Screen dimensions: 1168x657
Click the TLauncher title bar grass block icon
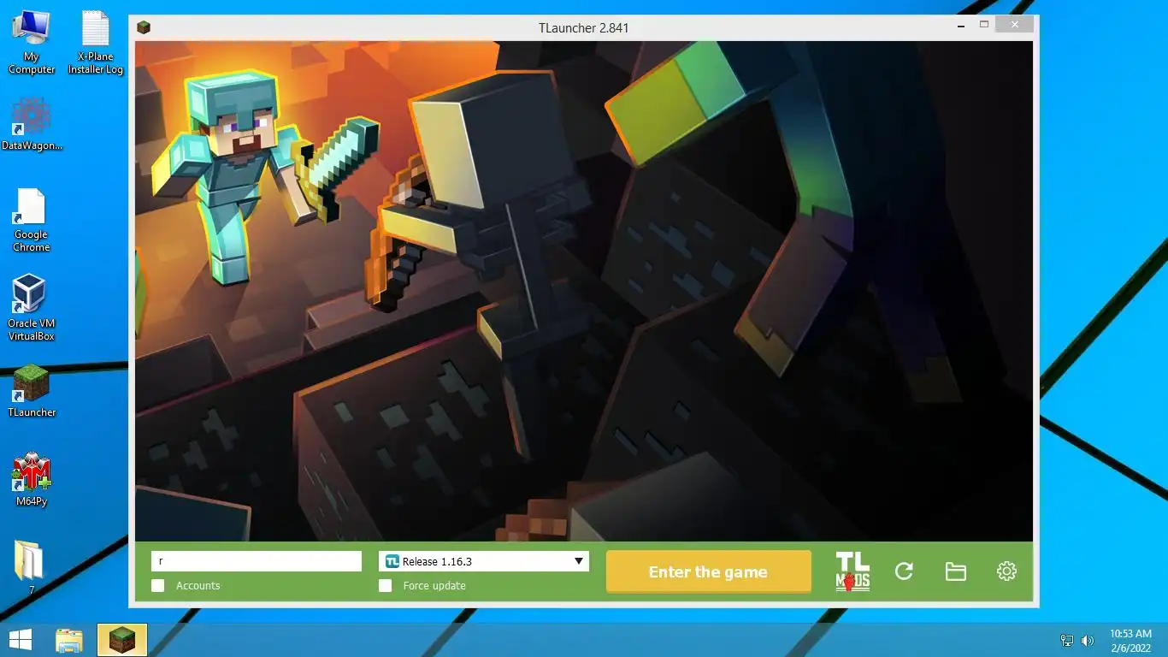(144, 27)
